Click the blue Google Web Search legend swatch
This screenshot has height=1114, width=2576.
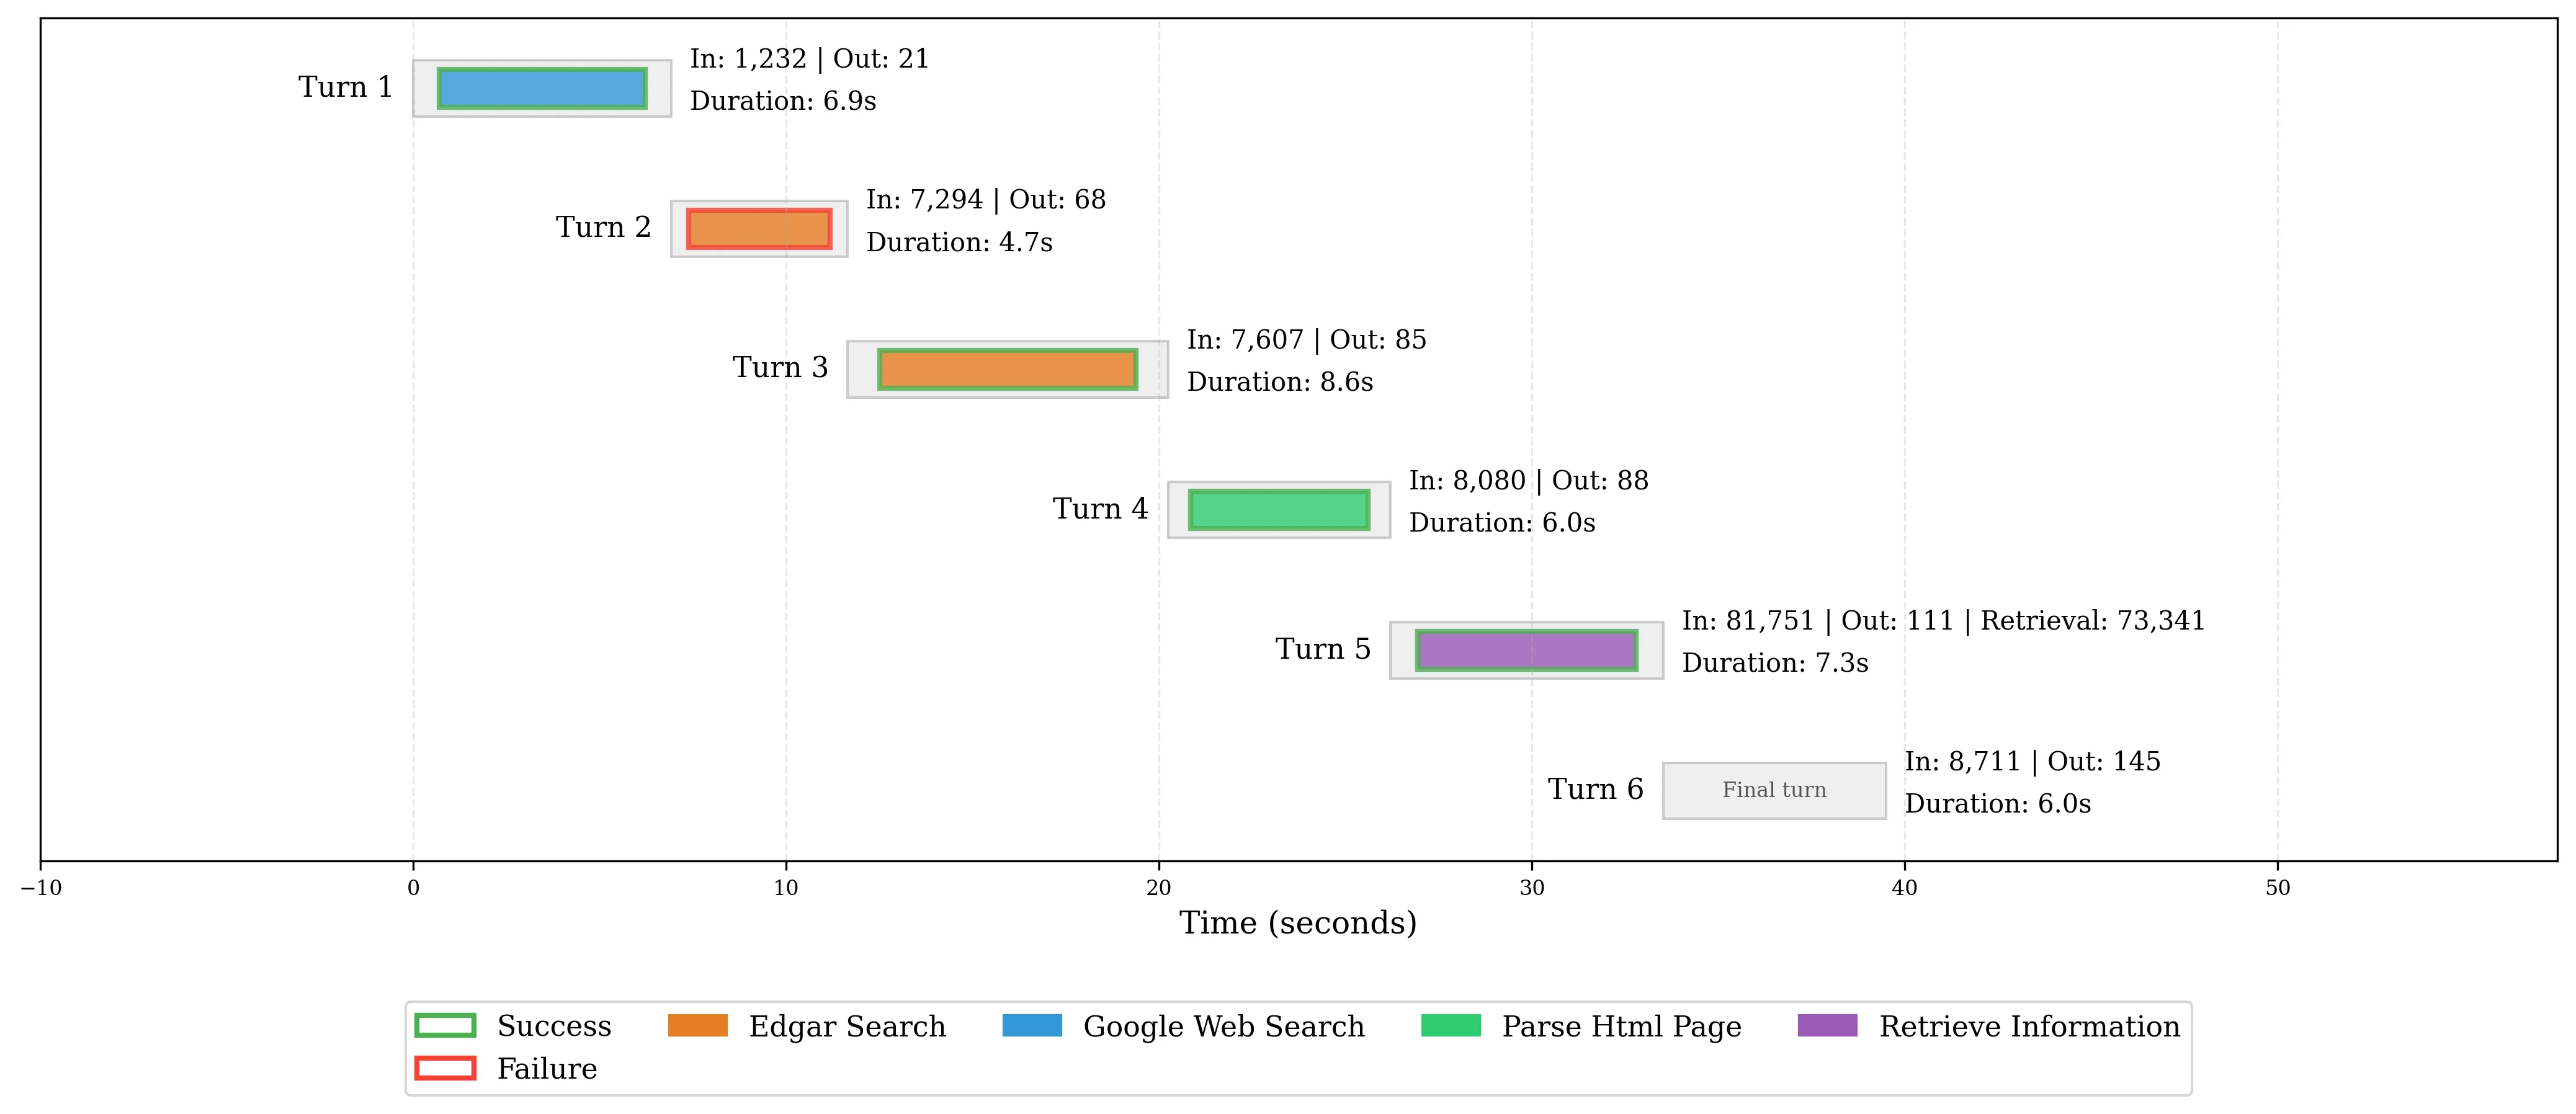pyautogui.click(x=1032, y=1026)
